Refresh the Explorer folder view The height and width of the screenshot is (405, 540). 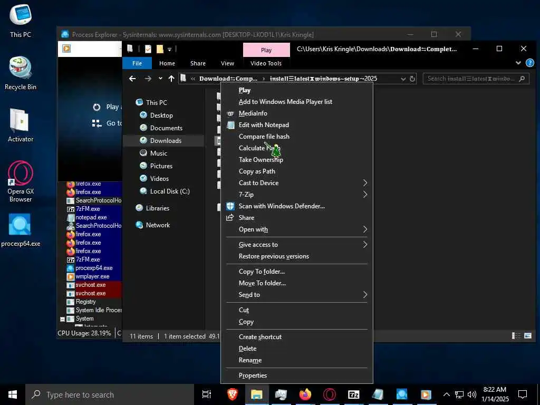pyautogui.click(x=412, y=79)
